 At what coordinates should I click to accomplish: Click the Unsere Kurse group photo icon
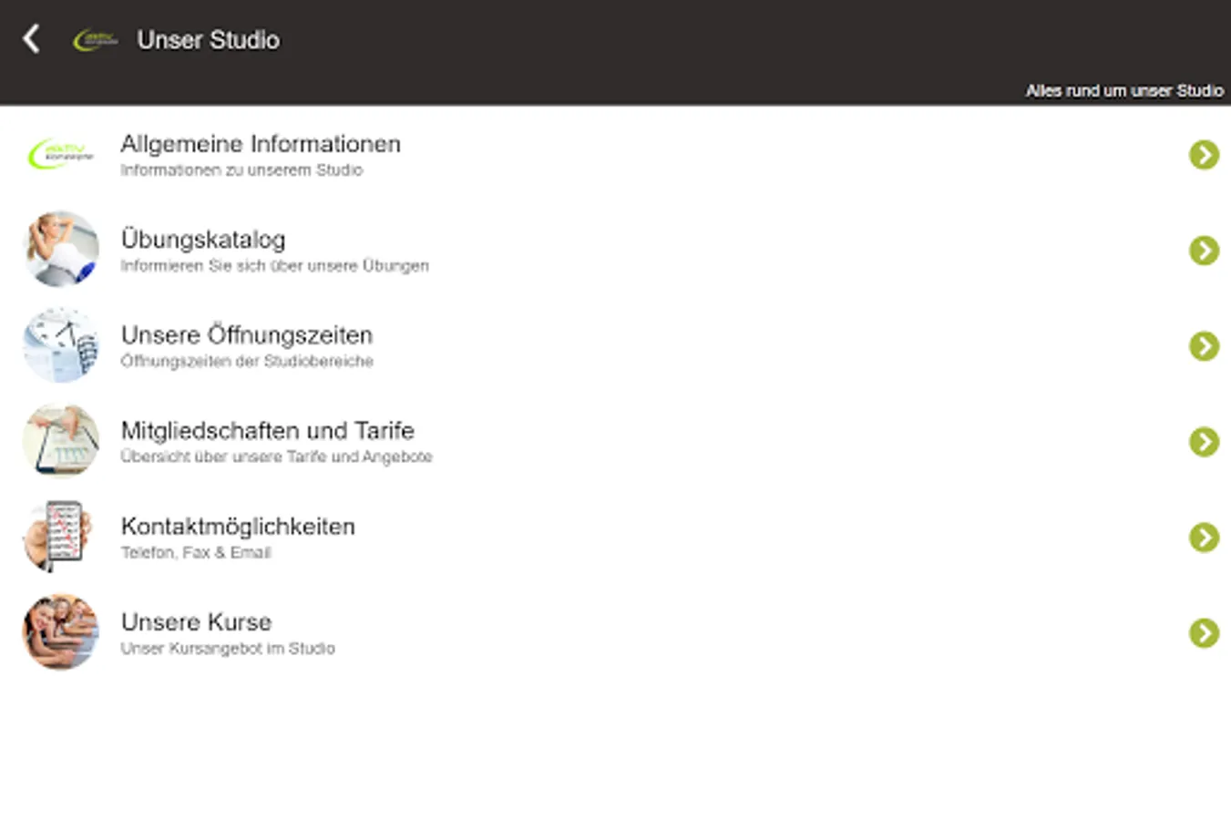tap(61, 632)
